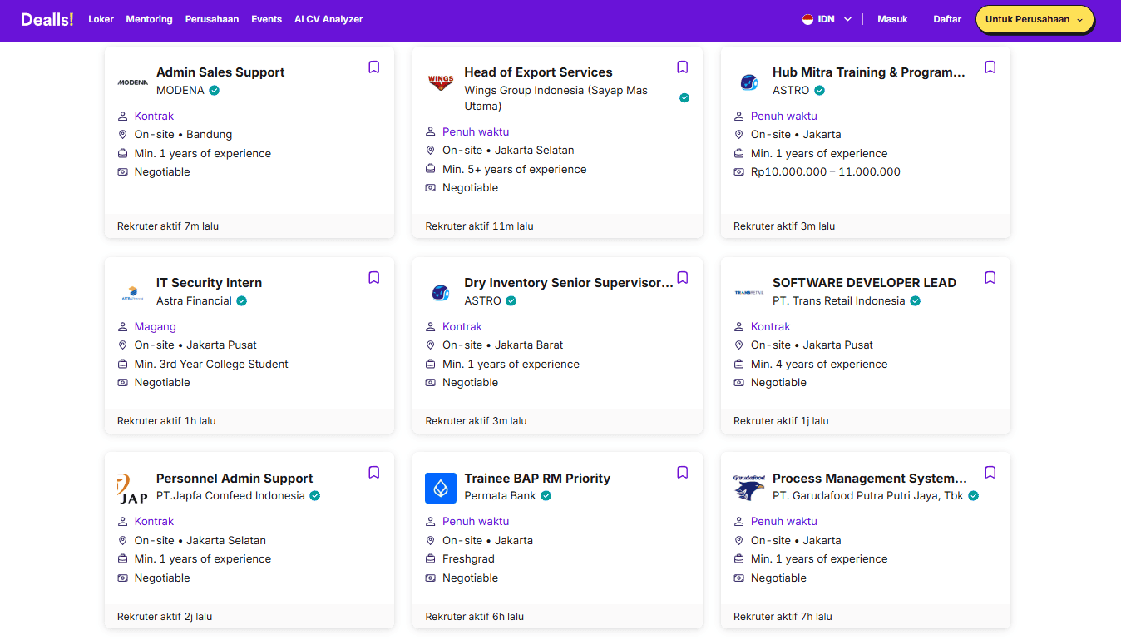Click the On-site • Jakarta Barat location
This screenshot has height=640, width=1121.
point(502,345)
